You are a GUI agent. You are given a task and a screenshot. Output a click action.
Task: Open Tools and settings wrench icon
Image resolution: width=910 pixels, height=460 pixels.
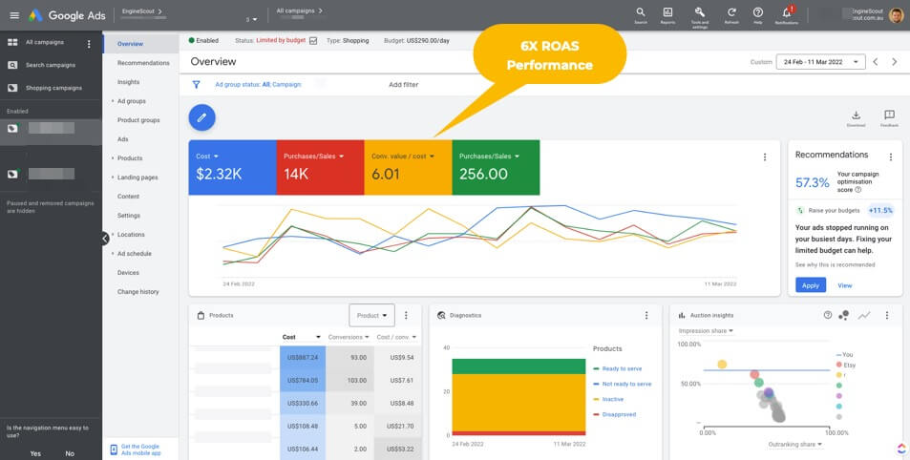[699, 12]
